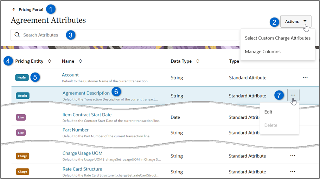
Task: Open the Charge Usage UOM link
Action: [x=82, y=153]
